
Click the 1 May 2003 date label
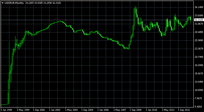pyautogui.click(x=71, y=110)
